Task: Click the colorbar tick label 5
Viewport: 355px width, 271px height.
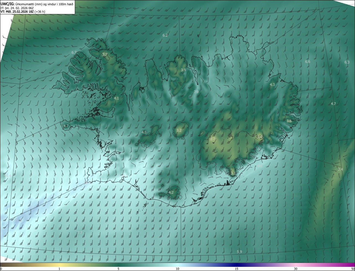Action: [118, 269]
